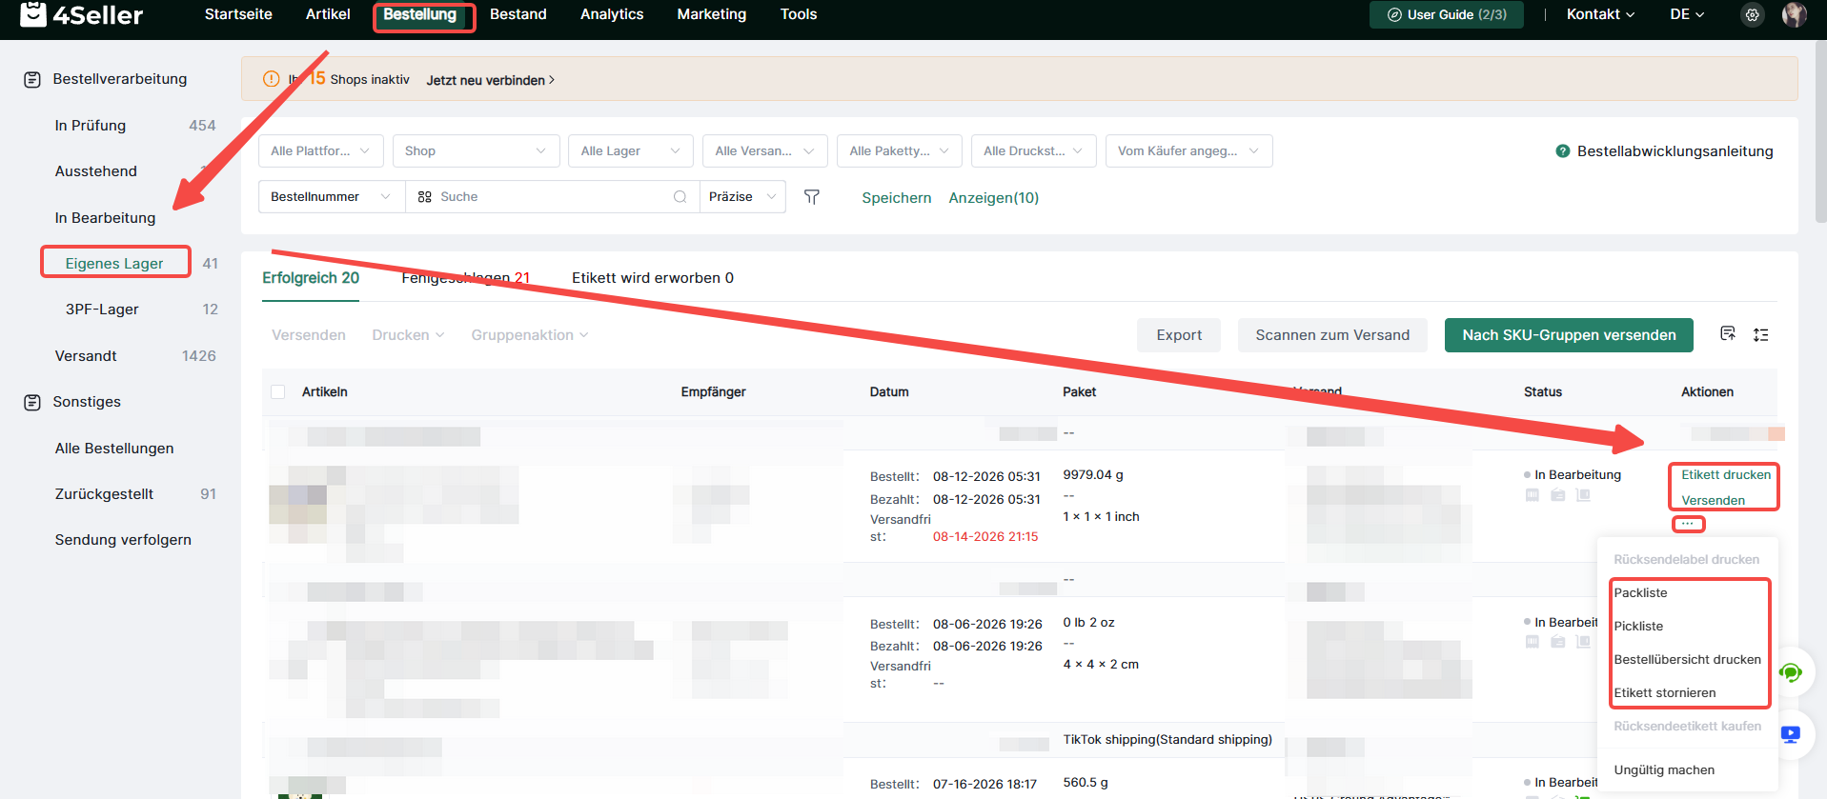Select Packliste from the actions menu
The height and width of the screenshot is (799, 1827).
[x=1641, y=592]
